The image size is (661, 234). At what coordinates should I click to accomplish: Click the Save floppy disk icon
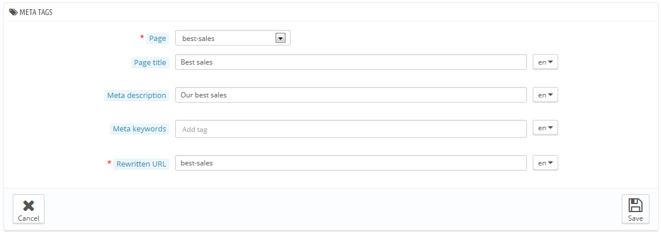tap(635, 205)
